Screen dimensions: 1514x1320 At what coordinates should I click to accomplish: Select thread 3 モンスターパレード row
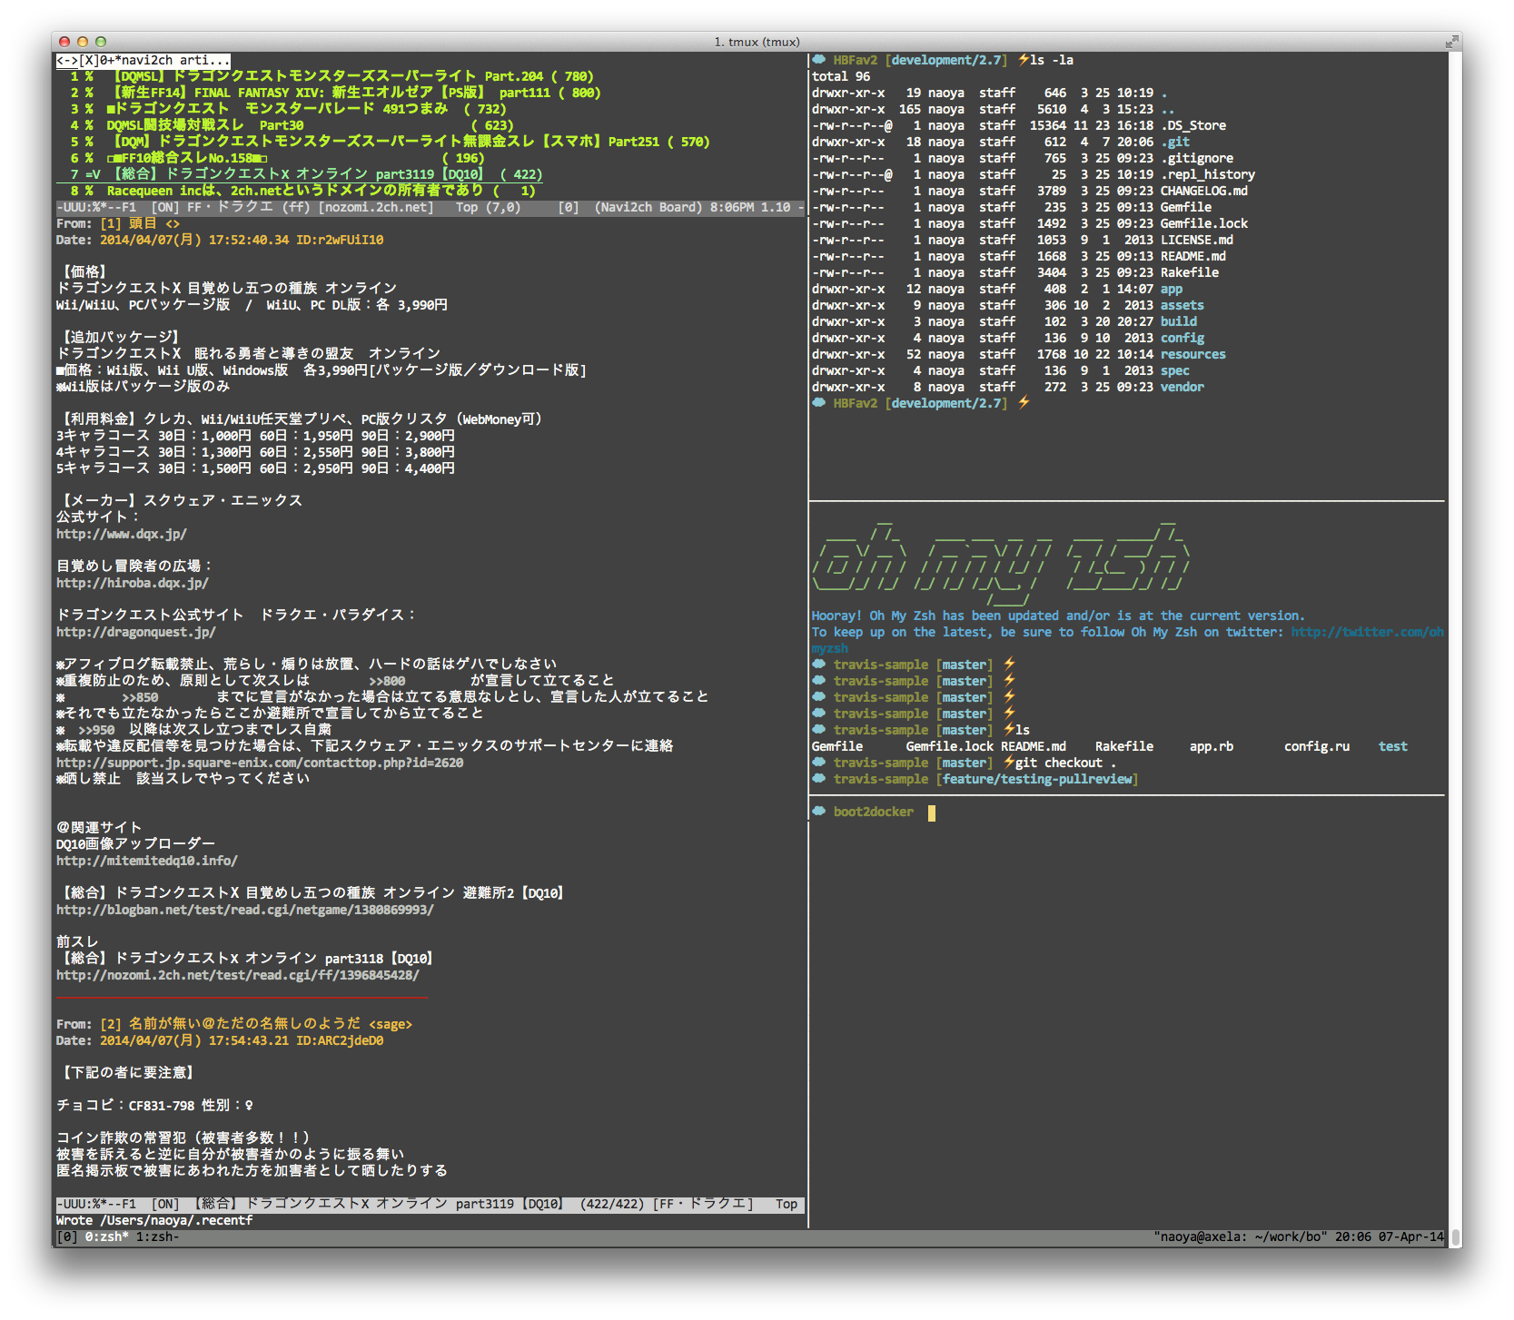(289, 109)
